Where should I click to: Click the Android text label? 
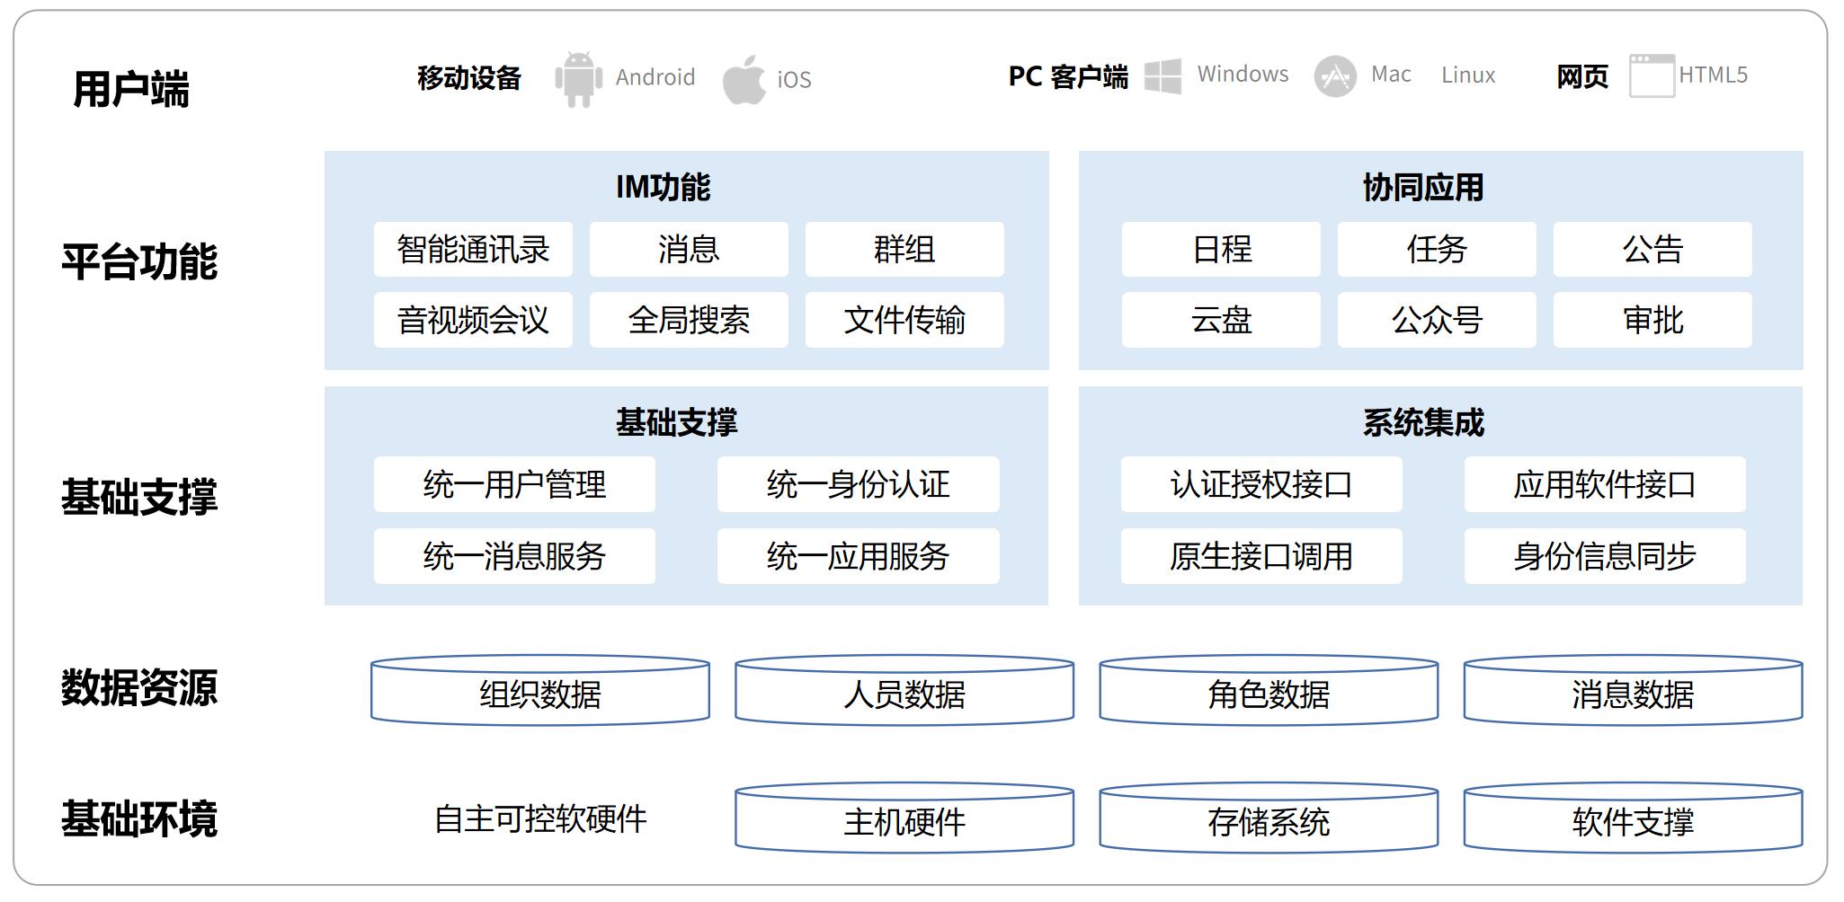[655, 77]
